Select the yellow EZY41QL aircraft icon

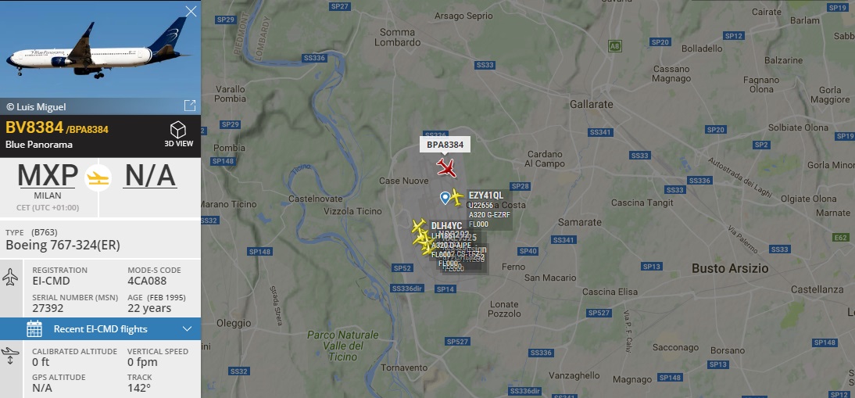click(456, 197)
